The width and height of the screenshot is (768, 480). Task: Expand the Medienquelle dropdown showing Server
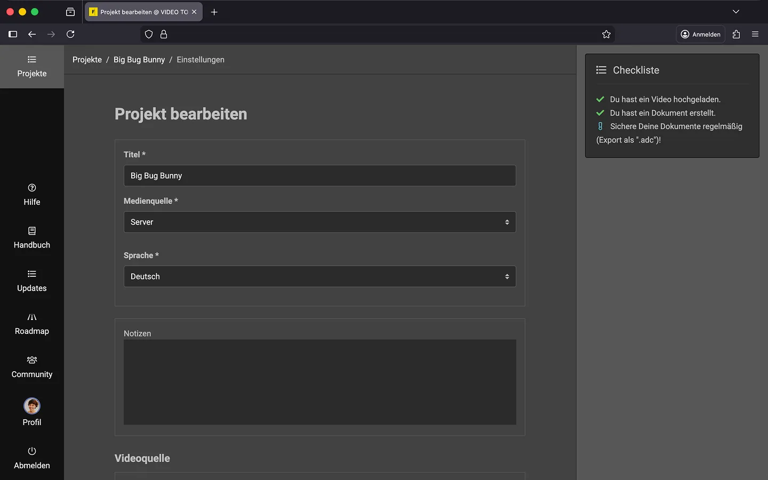(x=319, y=222)
